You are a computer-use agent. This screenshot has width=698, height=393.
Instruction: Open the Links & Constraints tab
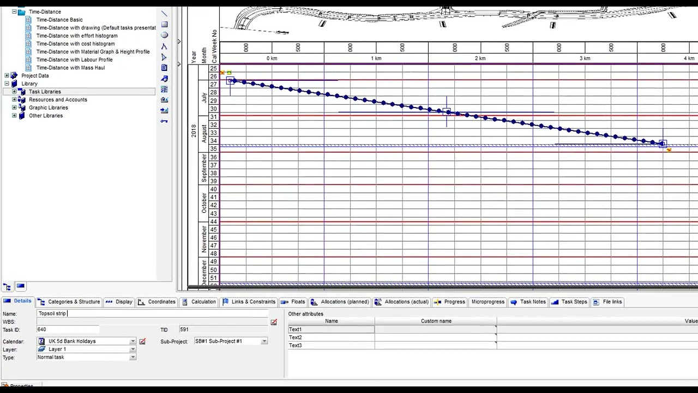click(249, 302)
